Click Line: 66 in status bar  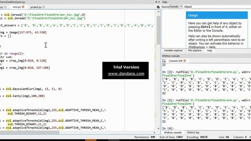coord(224,137)
